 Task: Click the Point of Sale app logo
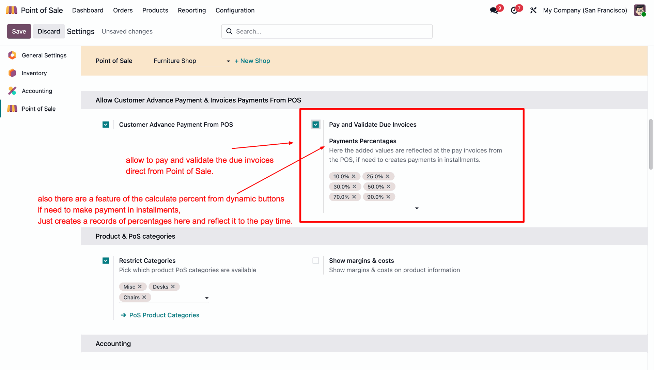pos(12,10)
